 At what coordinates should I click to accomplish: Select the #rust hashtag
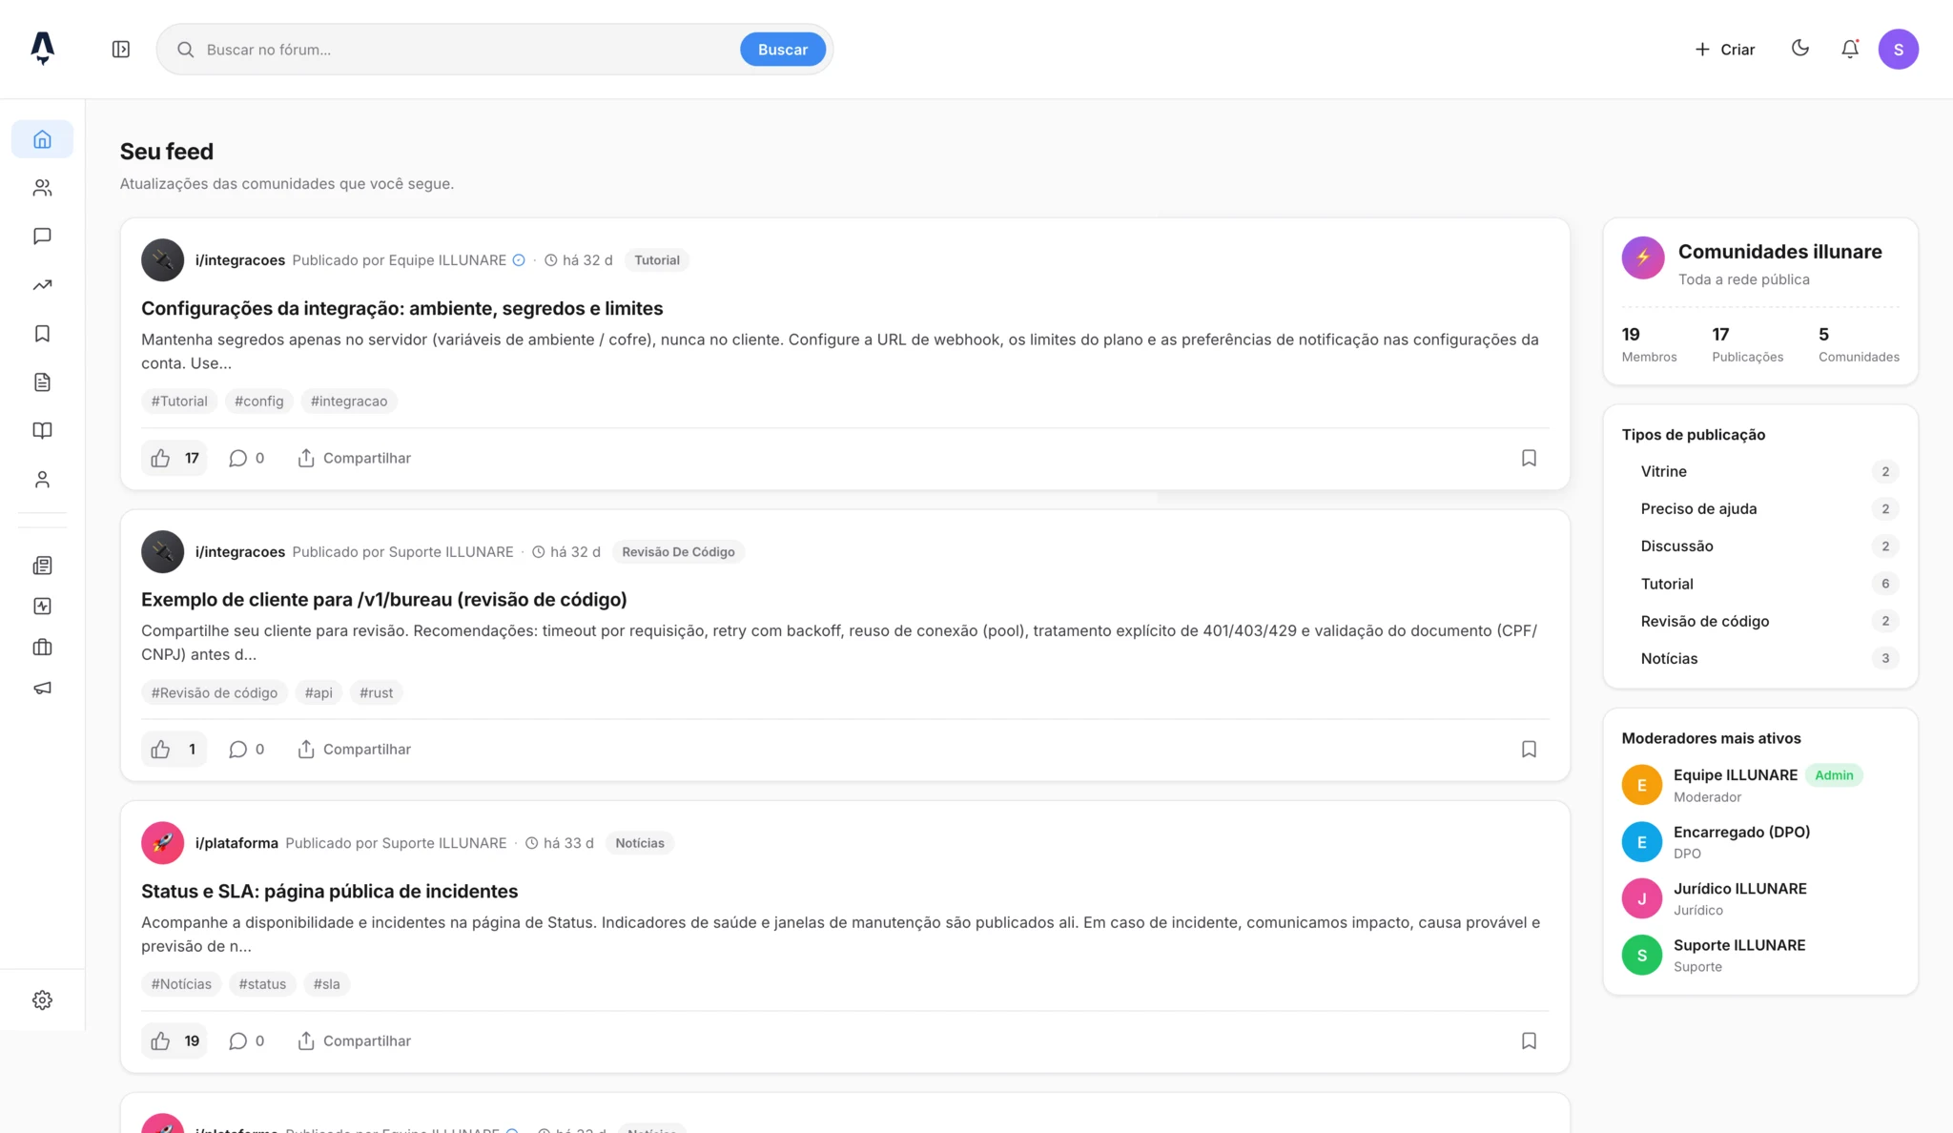[x=376, y=693]
